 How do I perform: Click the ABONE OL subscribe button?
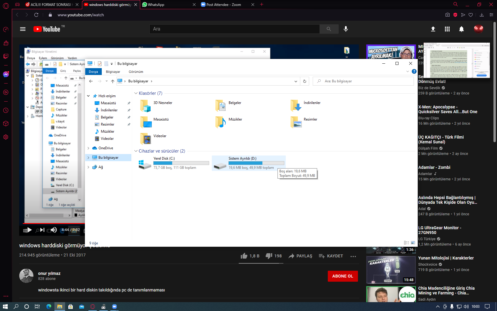[x=343, y=276]
